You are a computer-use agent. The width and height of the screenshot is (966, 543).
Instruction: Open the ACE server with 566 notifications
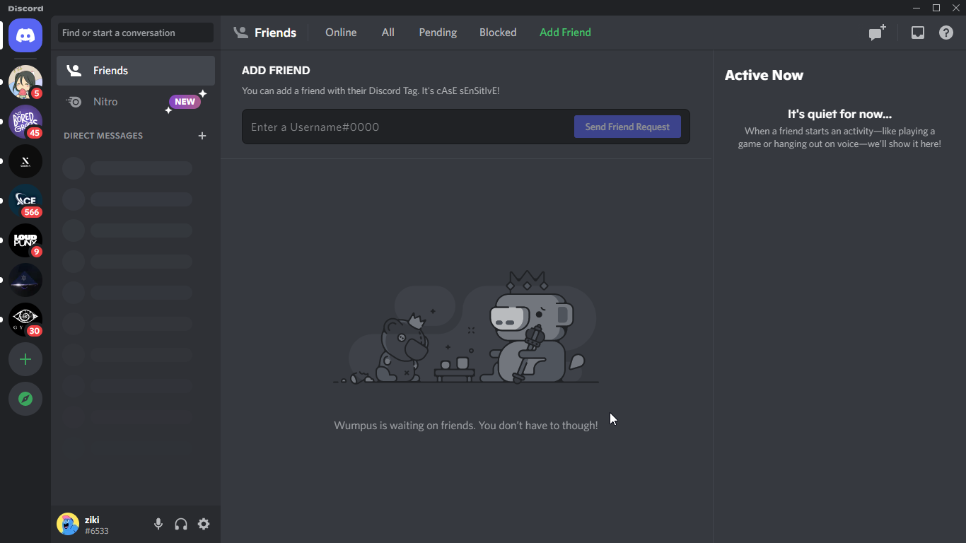(25, 201)
